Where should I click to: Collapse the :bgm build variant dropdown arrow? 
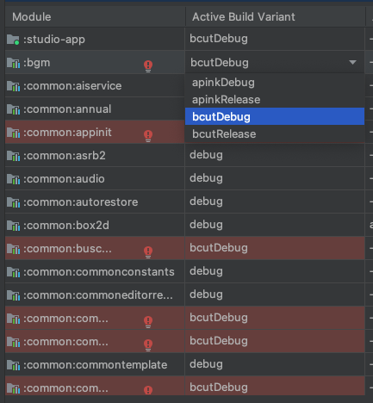(352, 62)
